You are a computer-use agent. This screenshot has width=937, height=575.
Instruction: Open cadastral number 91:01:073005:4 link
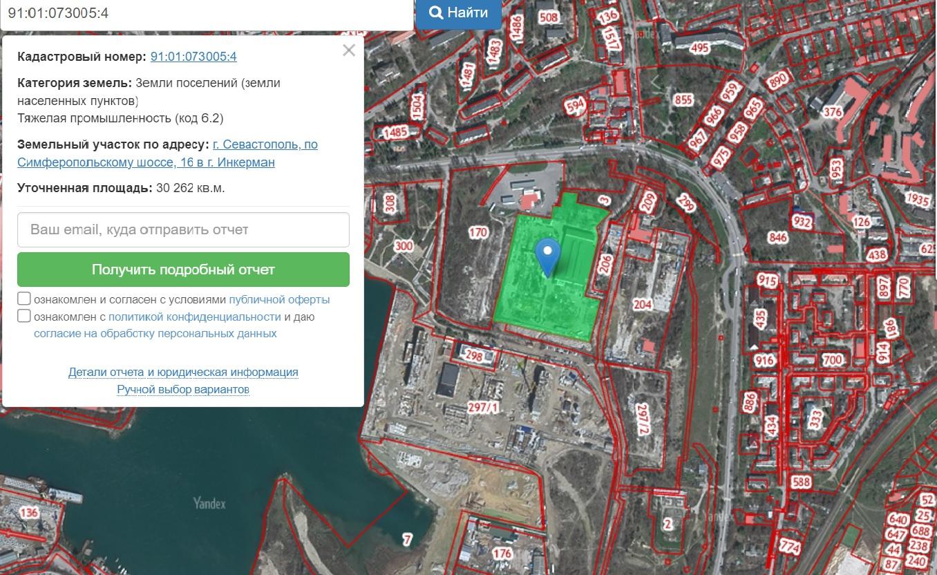pyautogui.click(x=193, y=57)
